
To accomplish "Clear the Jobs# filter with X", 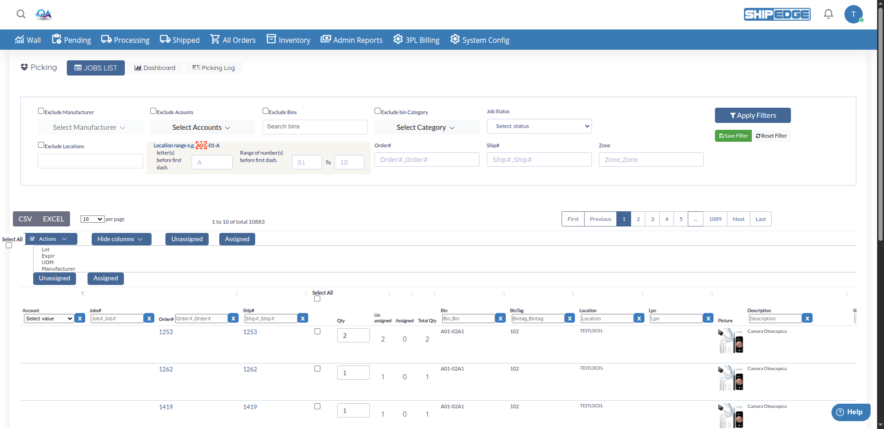I will pyautogui.click(x=149, y=318).
